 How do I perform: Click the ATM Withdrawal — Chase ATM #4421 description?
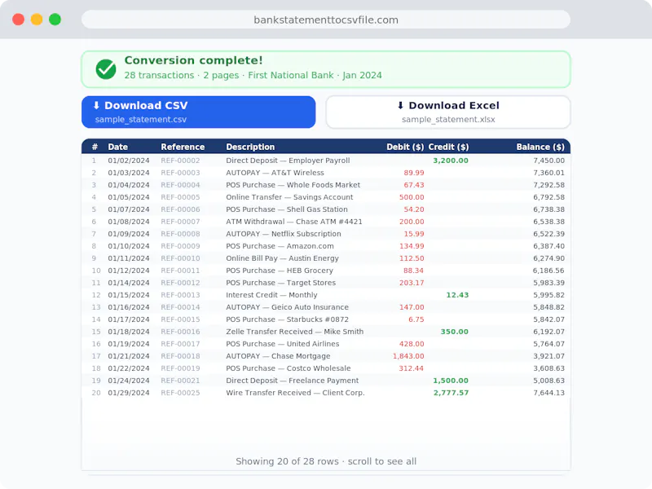[294, 222]
